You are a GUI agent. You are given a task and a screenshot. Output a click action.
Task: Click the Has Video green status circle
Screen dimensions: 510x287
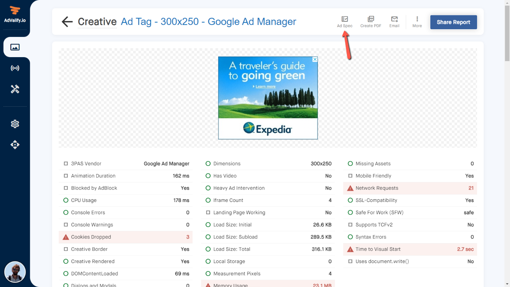coord(208,176)
